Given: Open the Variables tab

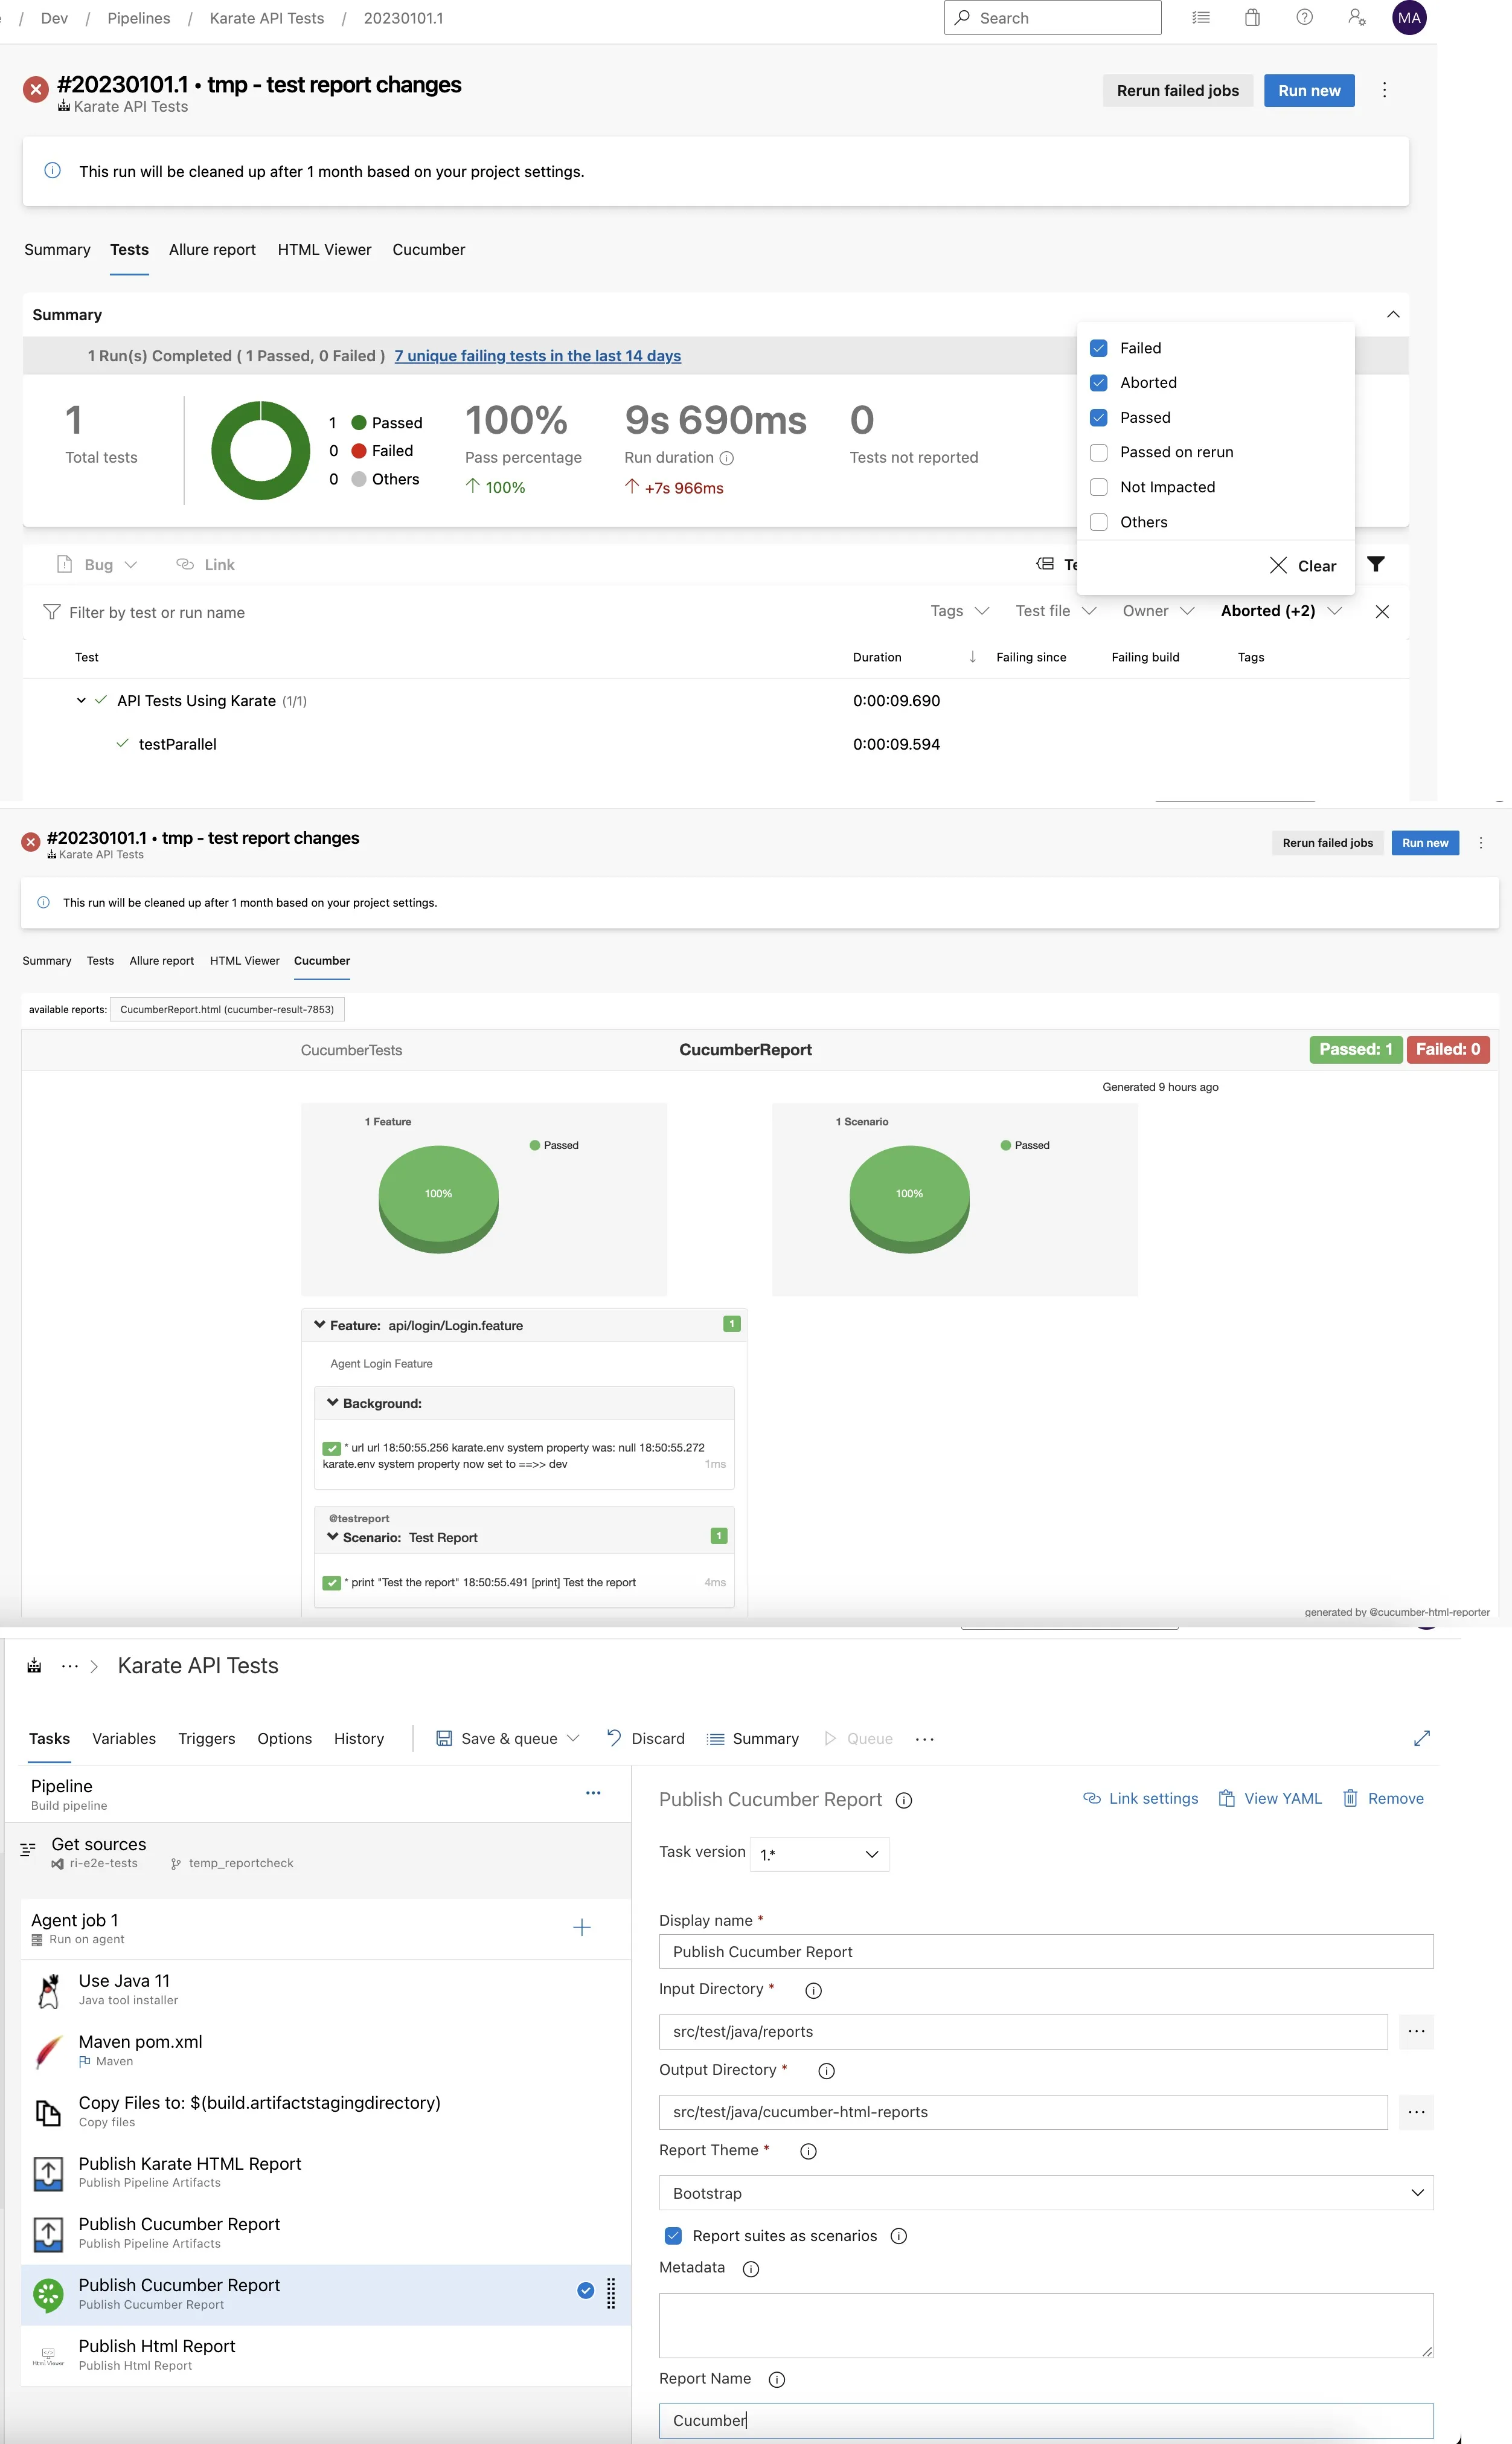Looking at the screenshot, I should pyautogui.click(x=124, y=1738).
